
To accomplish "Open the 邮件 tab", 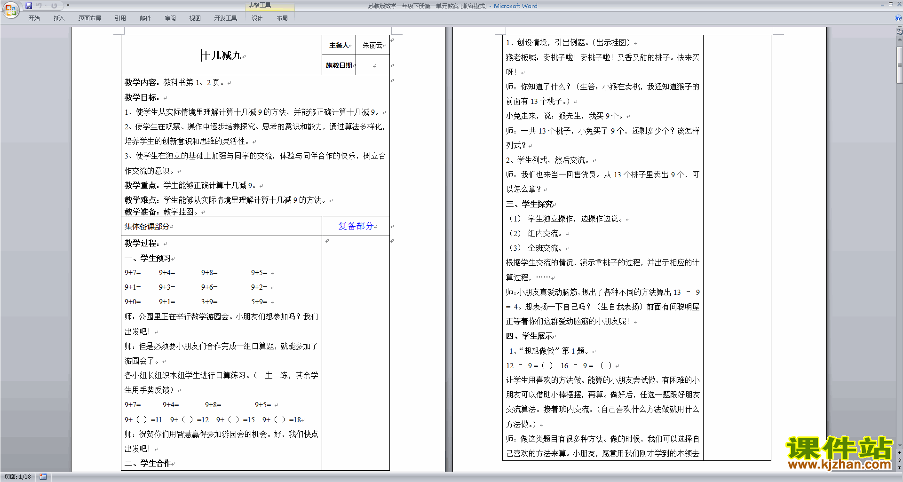I will 145,18.
